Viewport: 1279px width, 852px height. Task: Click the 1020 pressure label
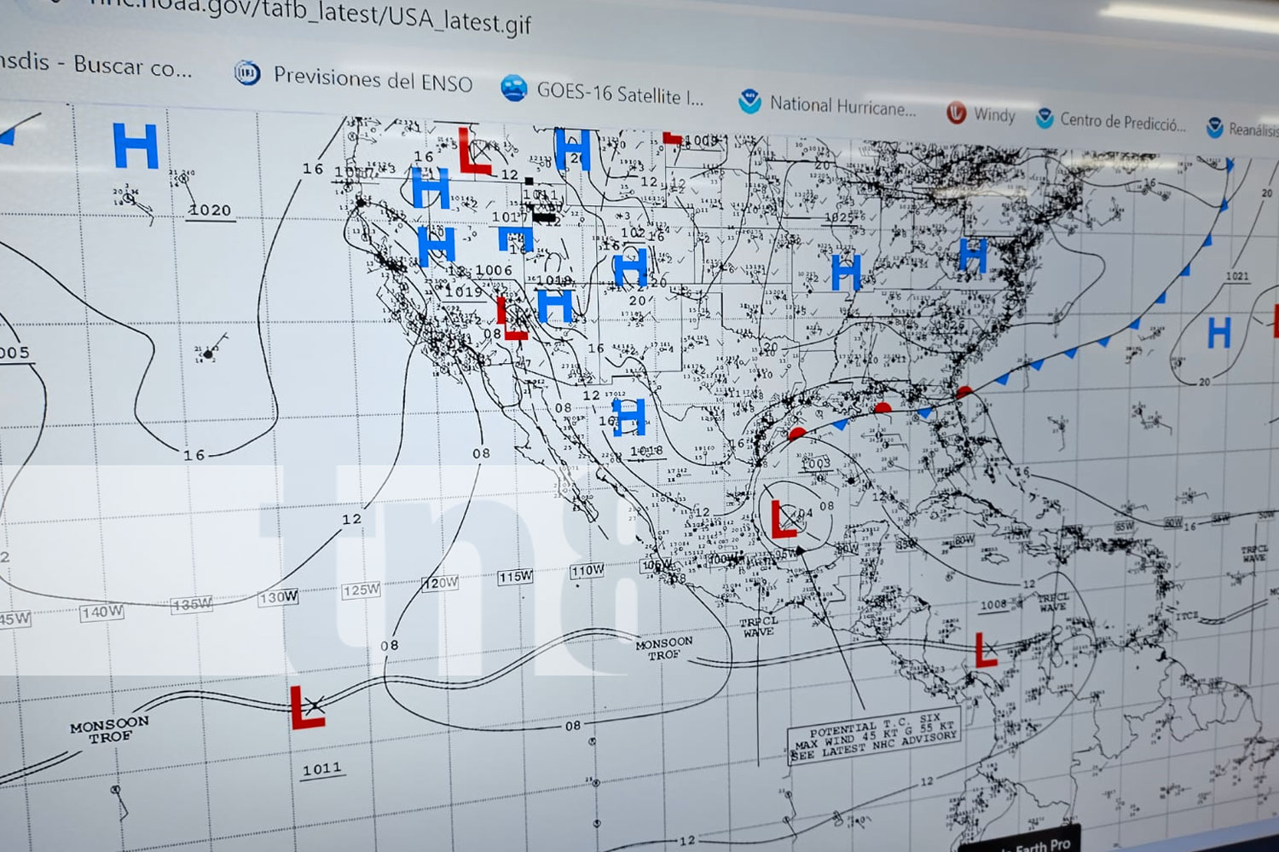[x=210, y=210]
